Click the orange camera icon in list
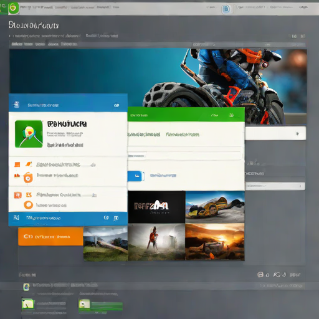Image resolution: width=319 pixels, height=319 pixels. pyautogui.click(x=28, y=178)
